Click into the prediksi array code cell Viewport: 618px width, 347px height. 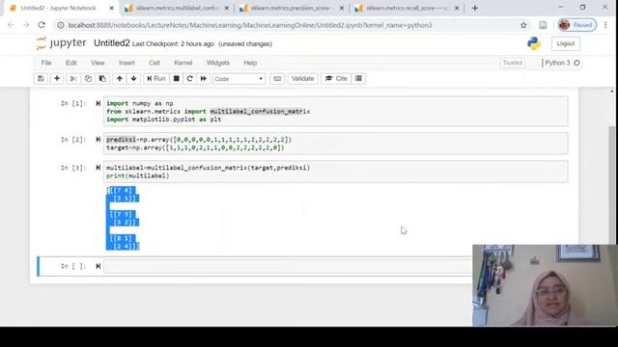[336, 144]
